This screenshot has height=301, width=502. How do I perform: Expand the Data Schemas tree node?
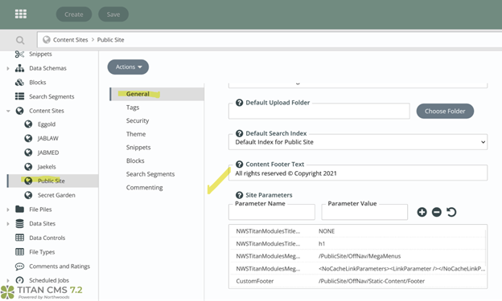pos(8,68)
